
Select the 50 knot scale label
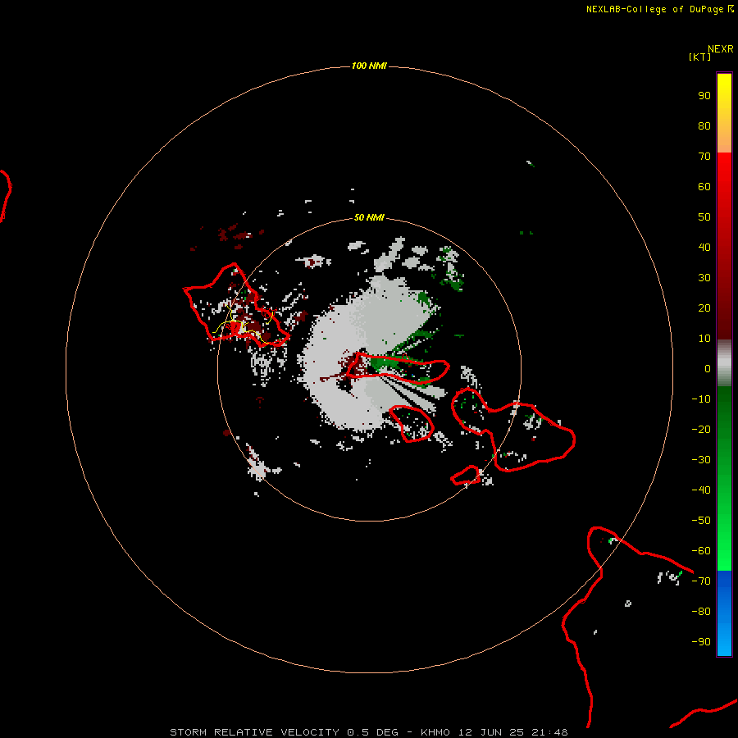(x=704, y=217)
